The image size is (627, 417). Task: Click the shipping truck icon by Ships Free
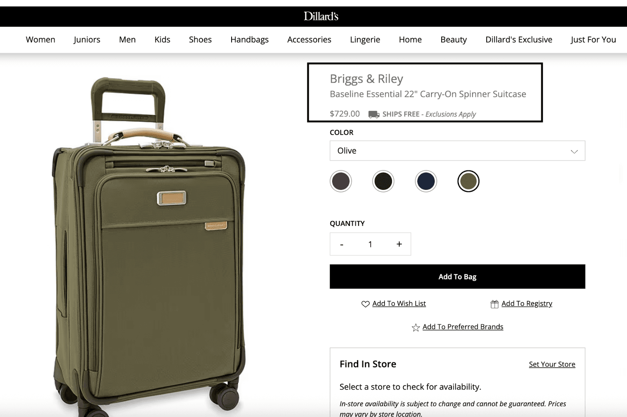pos(374,114)
